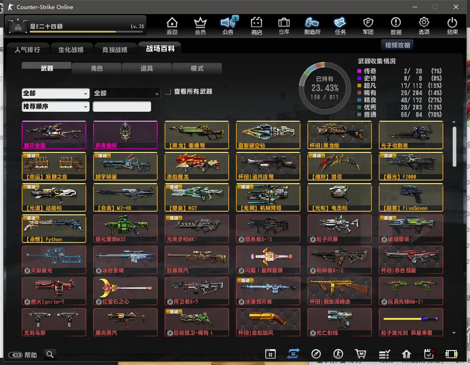Click the checklist icon in bottom bar
The width and height of the screenshot is (470, 365).
tap(384, 355)
